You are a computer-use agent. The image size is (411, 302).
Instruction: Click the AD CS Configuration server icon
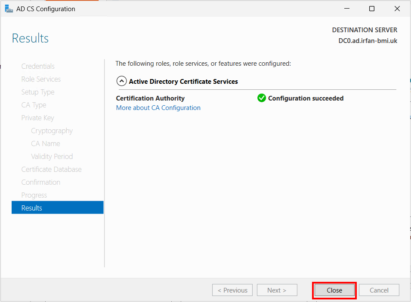point(9,9)
